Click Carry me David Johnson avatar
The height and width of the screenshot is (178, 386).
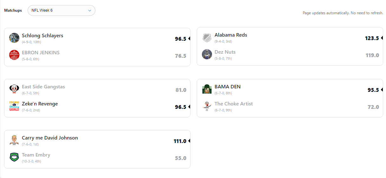click(x=14, y=140)
